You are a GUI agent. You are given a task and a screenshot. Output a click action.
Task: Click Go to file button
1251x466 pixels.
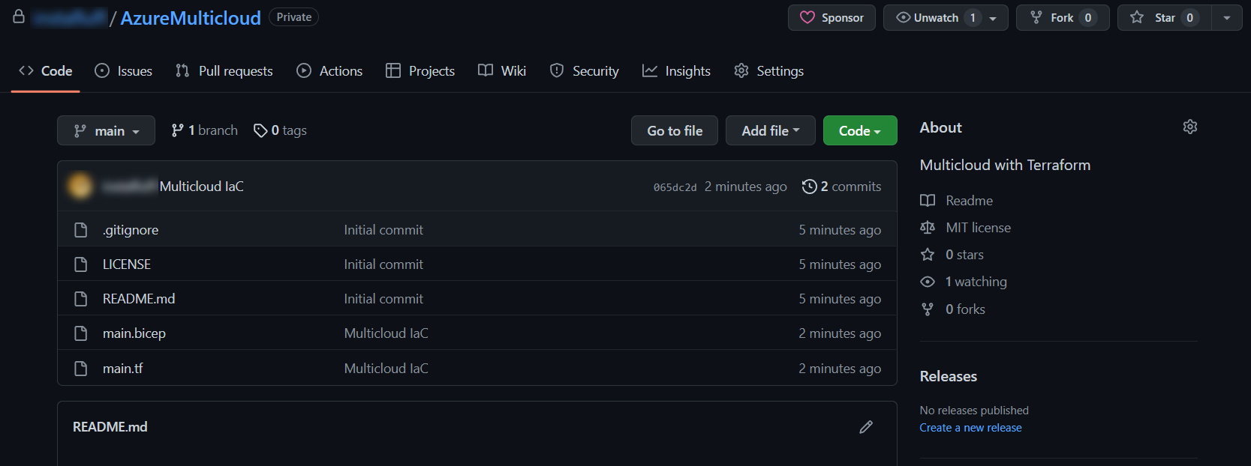(x=675, y=130)
